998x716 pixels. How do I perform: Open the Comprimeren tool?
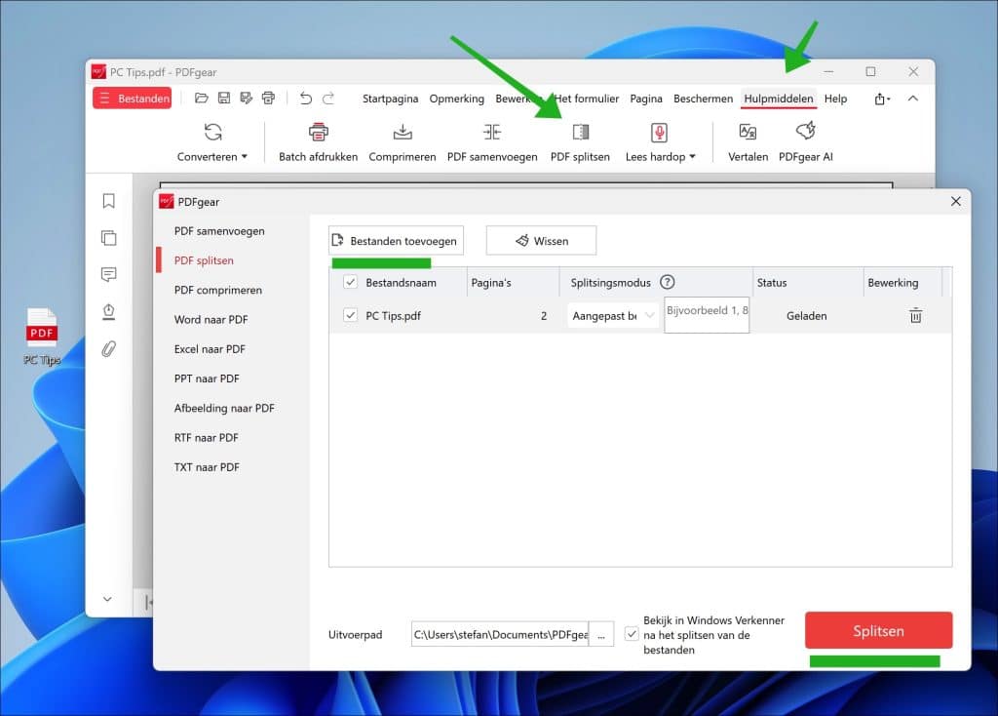click(x=403, y=142)
